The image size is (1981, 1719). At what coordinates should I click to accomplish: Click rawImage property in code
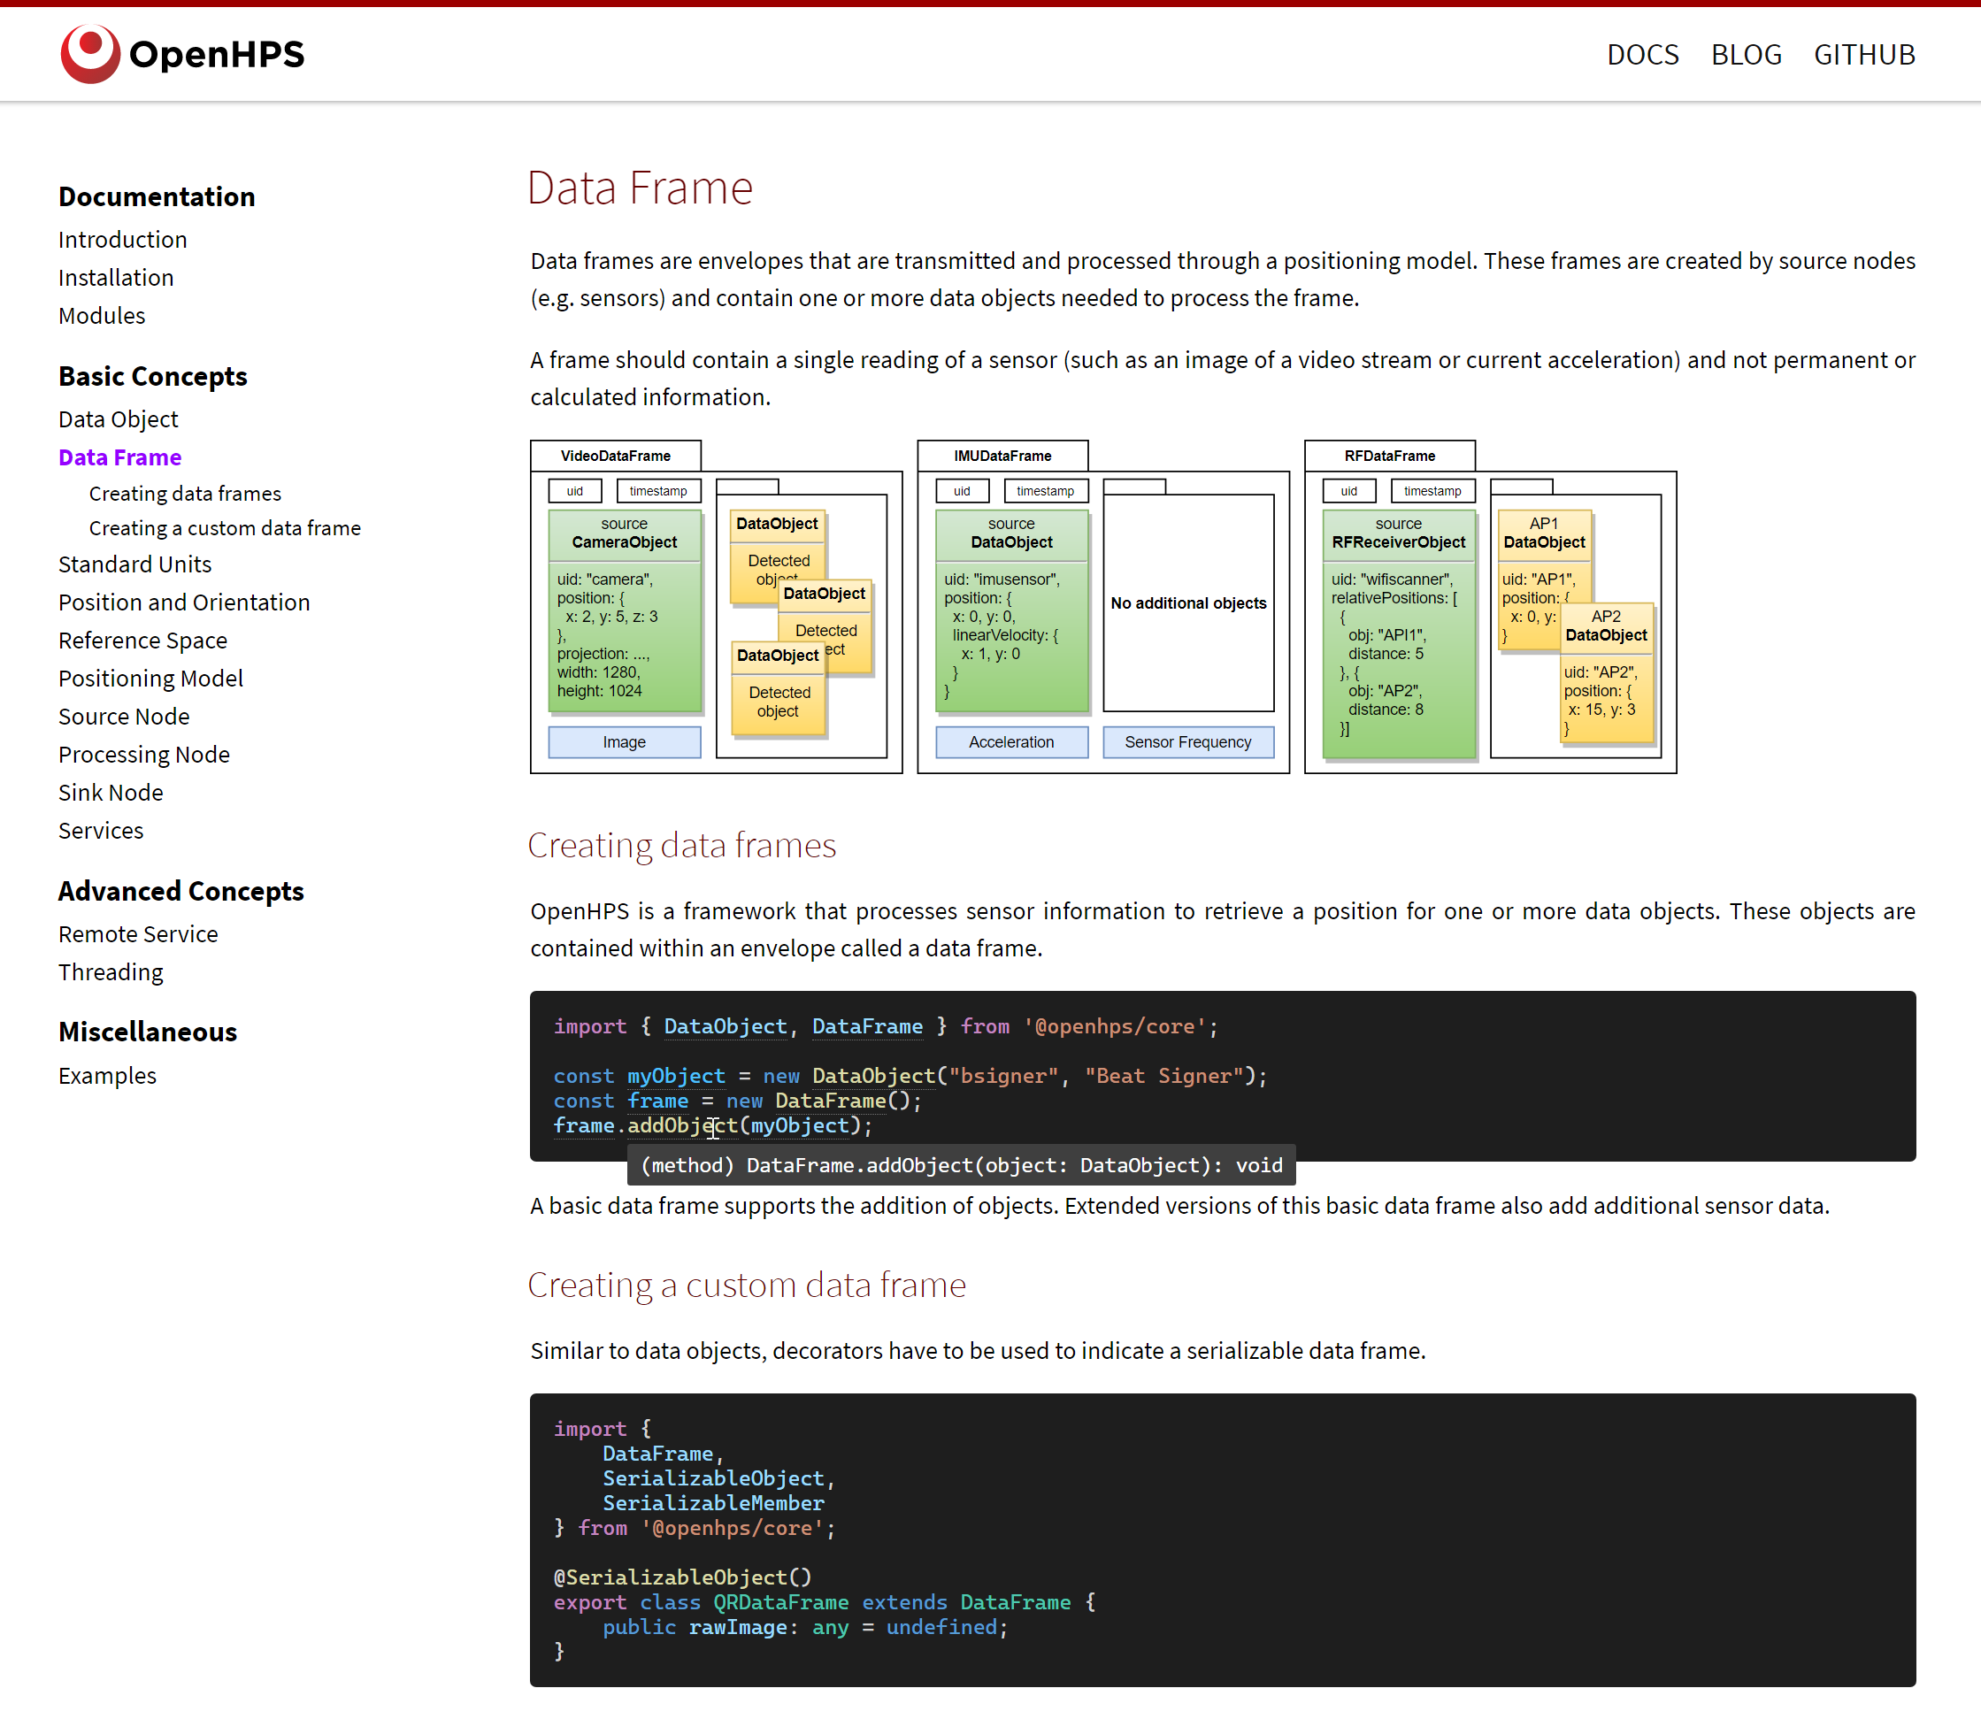click(x=738, y=1628)
